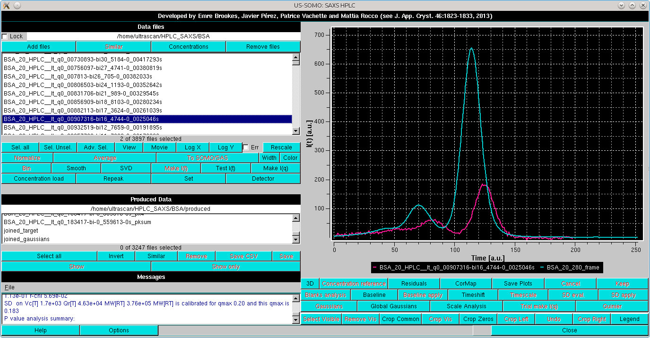This screenshot has height=338, width=650.
Task: Click Save Plots button
Action: click(x=518, y=284)
